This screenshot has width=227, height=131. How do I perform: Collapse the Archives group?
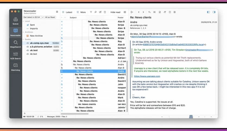23,32
